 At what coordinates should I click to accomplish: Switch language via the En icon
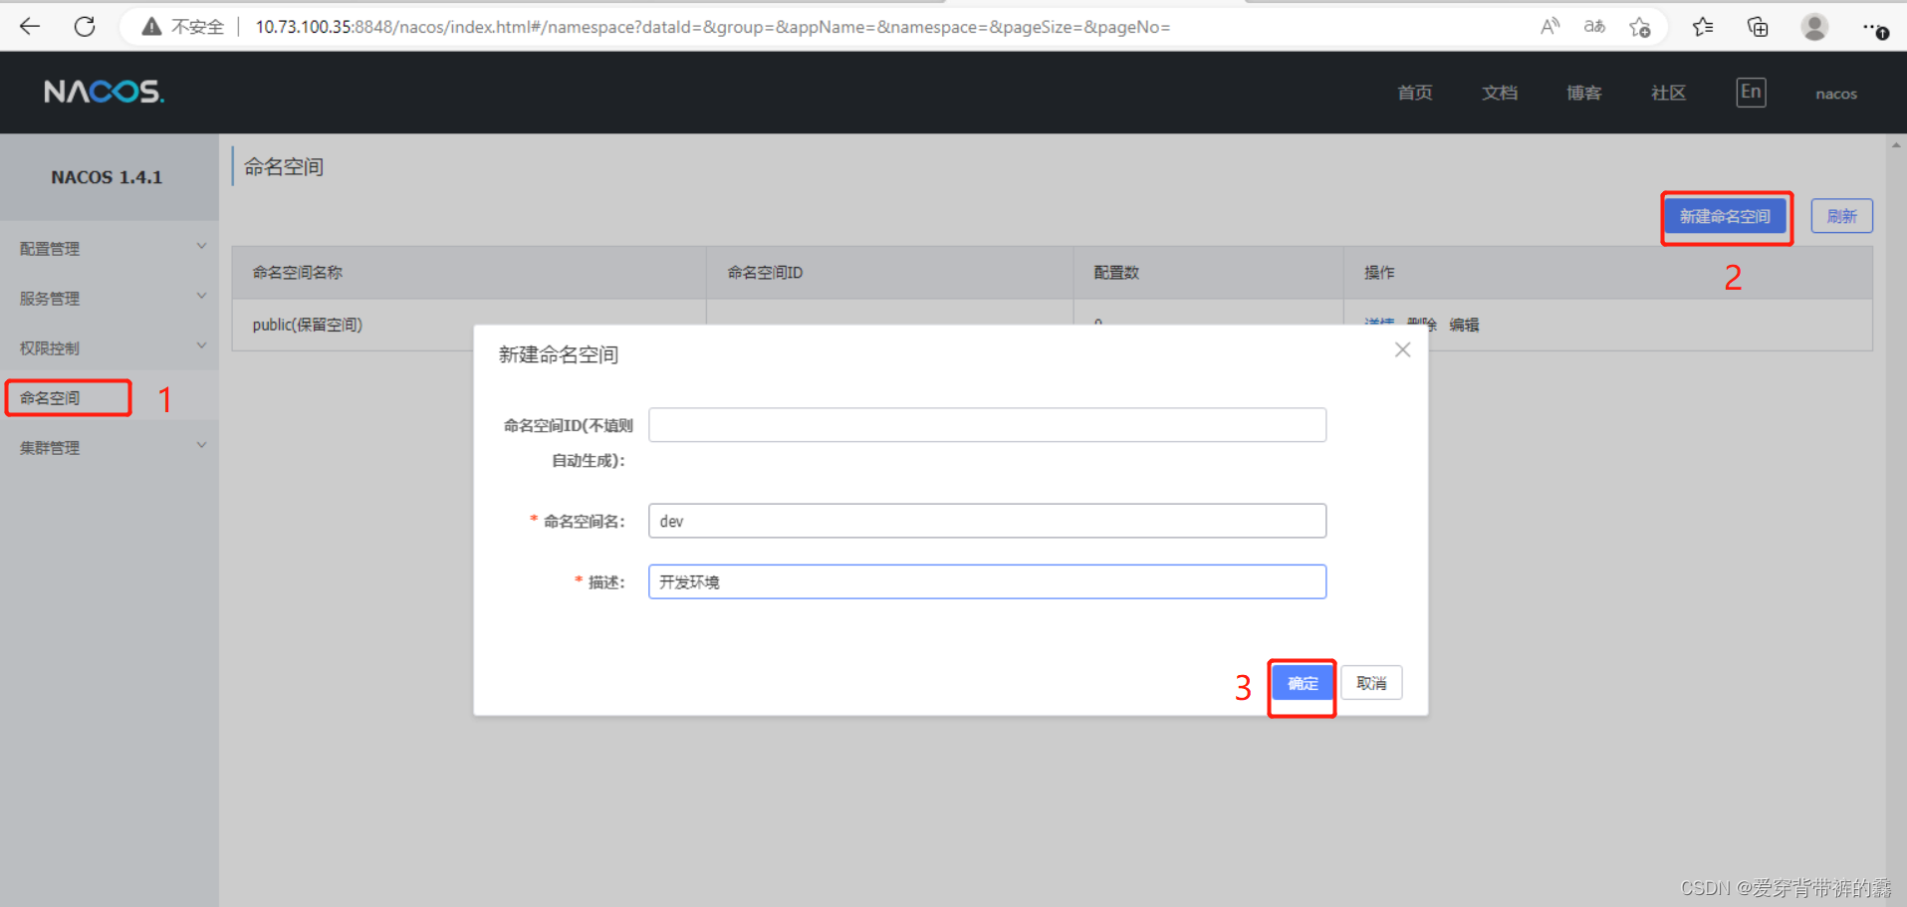click(1750, 92)
